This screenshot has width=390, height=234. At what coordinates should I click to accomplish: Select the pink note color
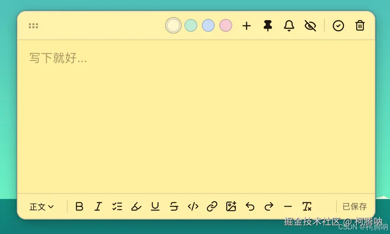pyautogui.click(x=226, y=26)
